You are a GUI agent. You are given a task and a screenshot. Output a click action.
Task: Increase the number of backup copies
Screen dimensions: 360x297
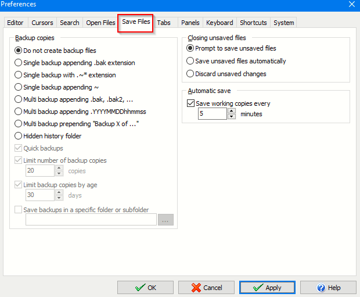point(59,168)
